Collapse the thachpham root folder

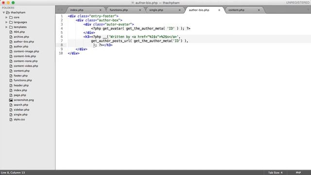tap(3, 13)
